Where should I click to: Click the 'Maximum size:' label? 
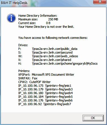(x=28, y=19)
